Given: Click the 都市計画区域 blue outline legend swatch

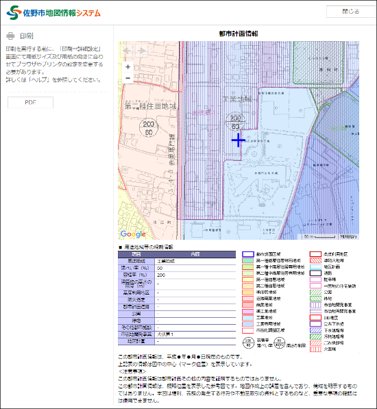Looking at the screenshot, I should [248, 254].
